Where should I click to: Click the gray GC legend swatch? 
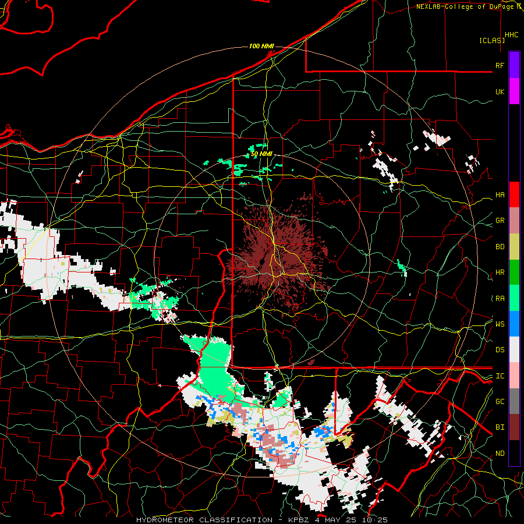pyautogui.click(x=514, y=401)
